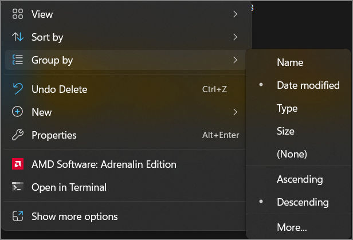Viewport: 353px width, 240px height.
Task: Open More... grouping options
Action: point(292,227)
